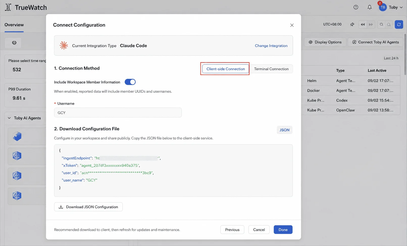The height and width of the screenshot is (246, 407).
Task: Click the "user_id" line in the JSON
Action: (x=108, y=173)
